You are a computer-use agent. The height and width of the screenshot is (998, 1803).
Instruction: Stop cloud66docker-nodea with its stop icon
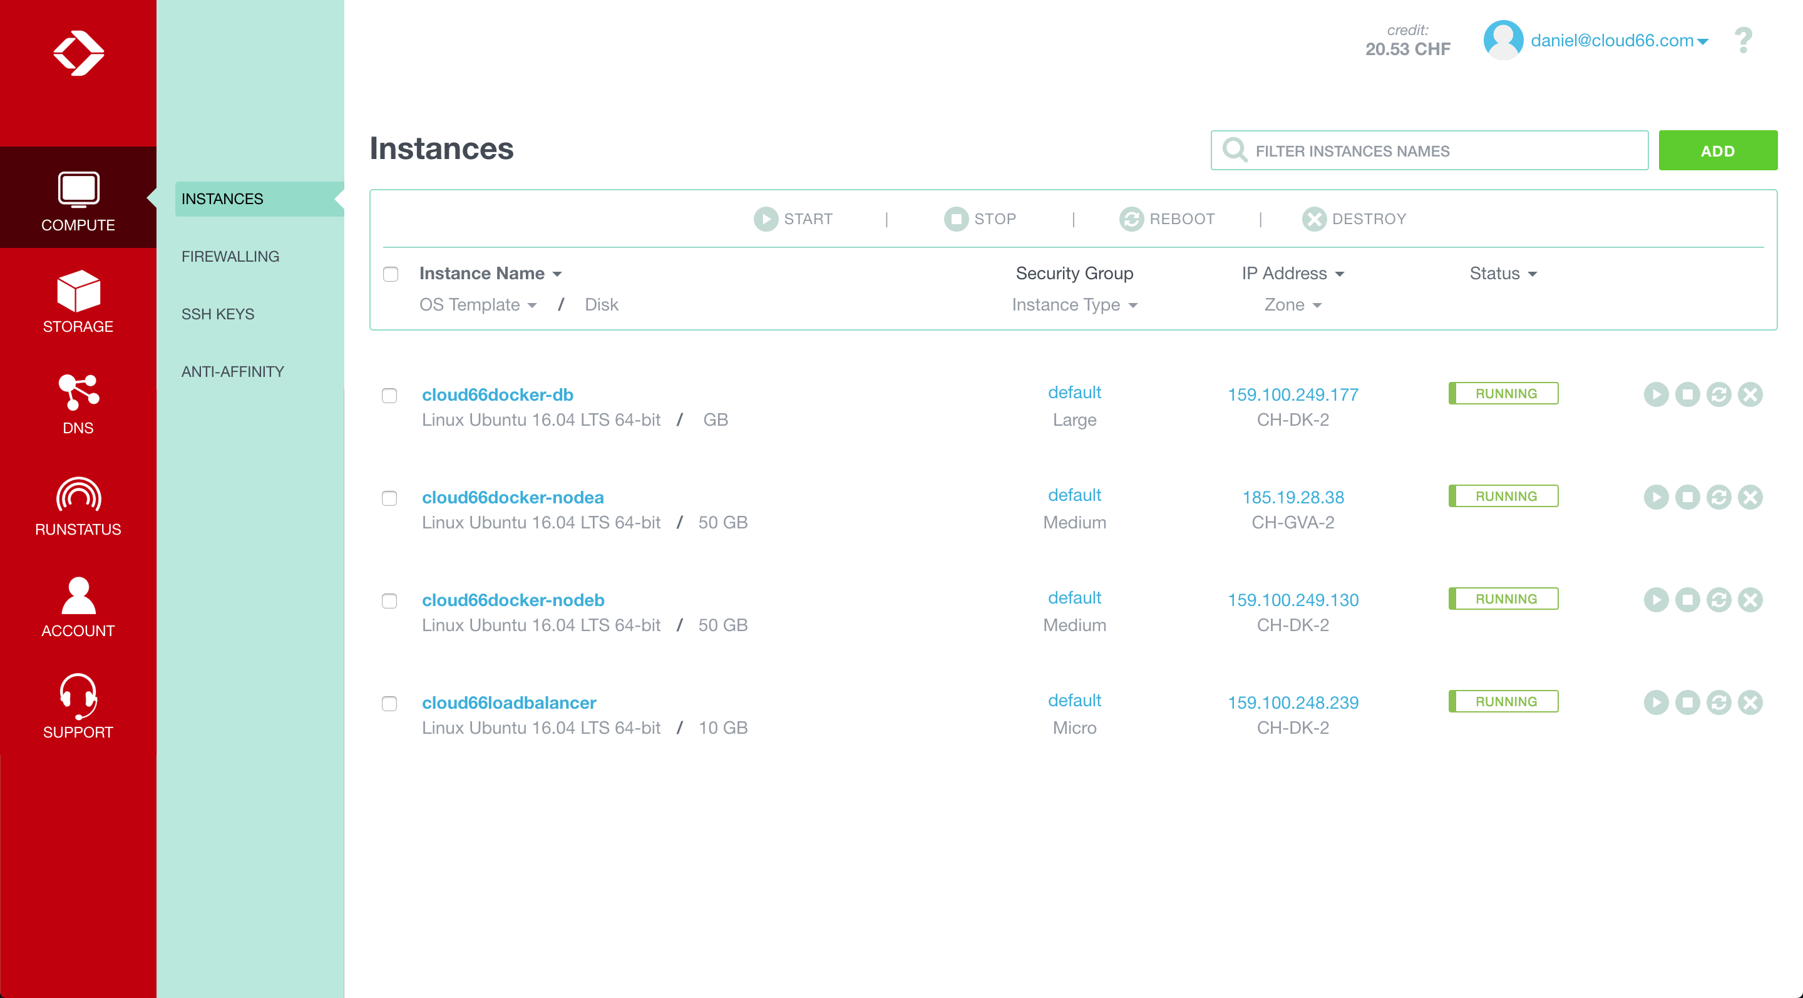1688,498
